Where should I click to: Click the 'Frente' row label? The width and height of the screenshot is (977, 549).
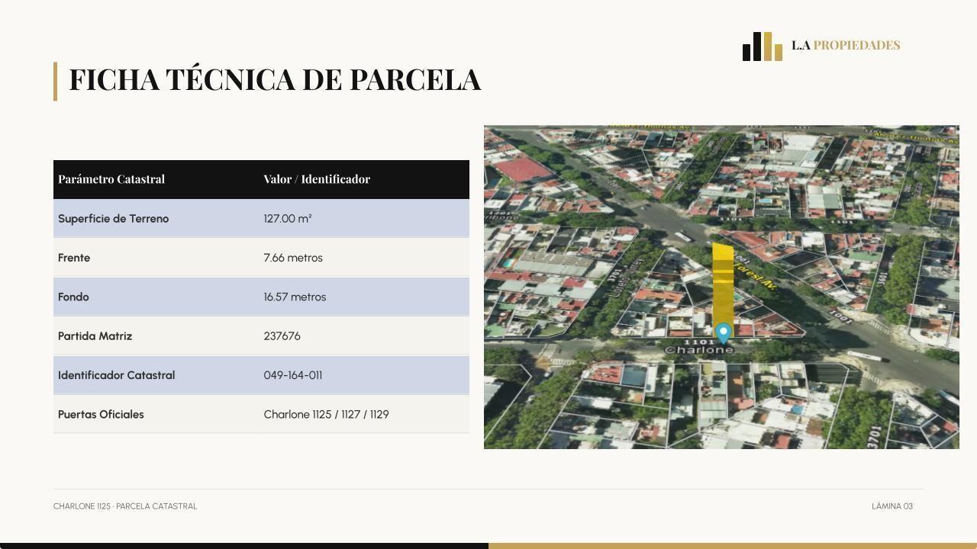click(x=74, y=258)
